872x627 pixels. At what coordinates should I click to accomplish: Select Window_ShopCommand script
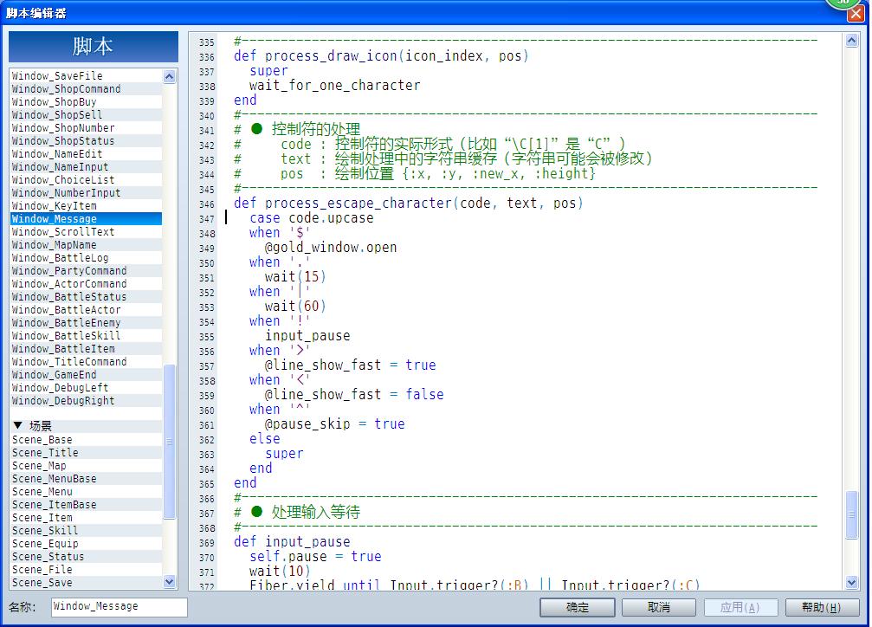coord(87,89)
